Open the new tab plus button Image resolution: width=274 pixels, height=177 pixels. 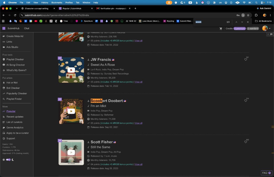coord(135,8)
